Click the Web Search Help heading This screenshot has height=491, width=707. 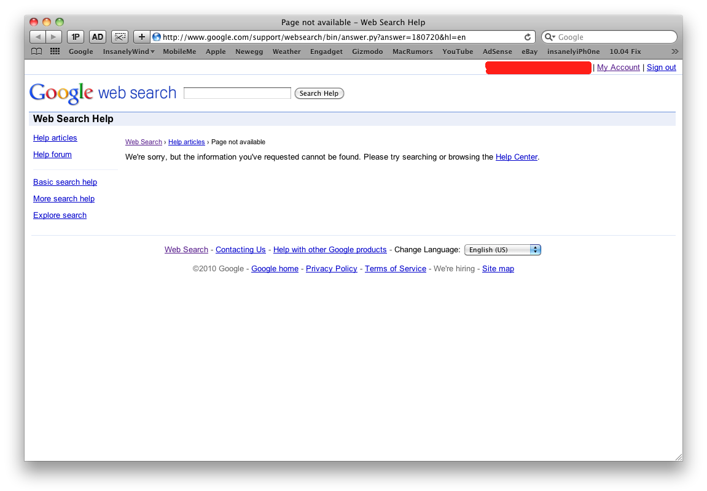[73, 119]
